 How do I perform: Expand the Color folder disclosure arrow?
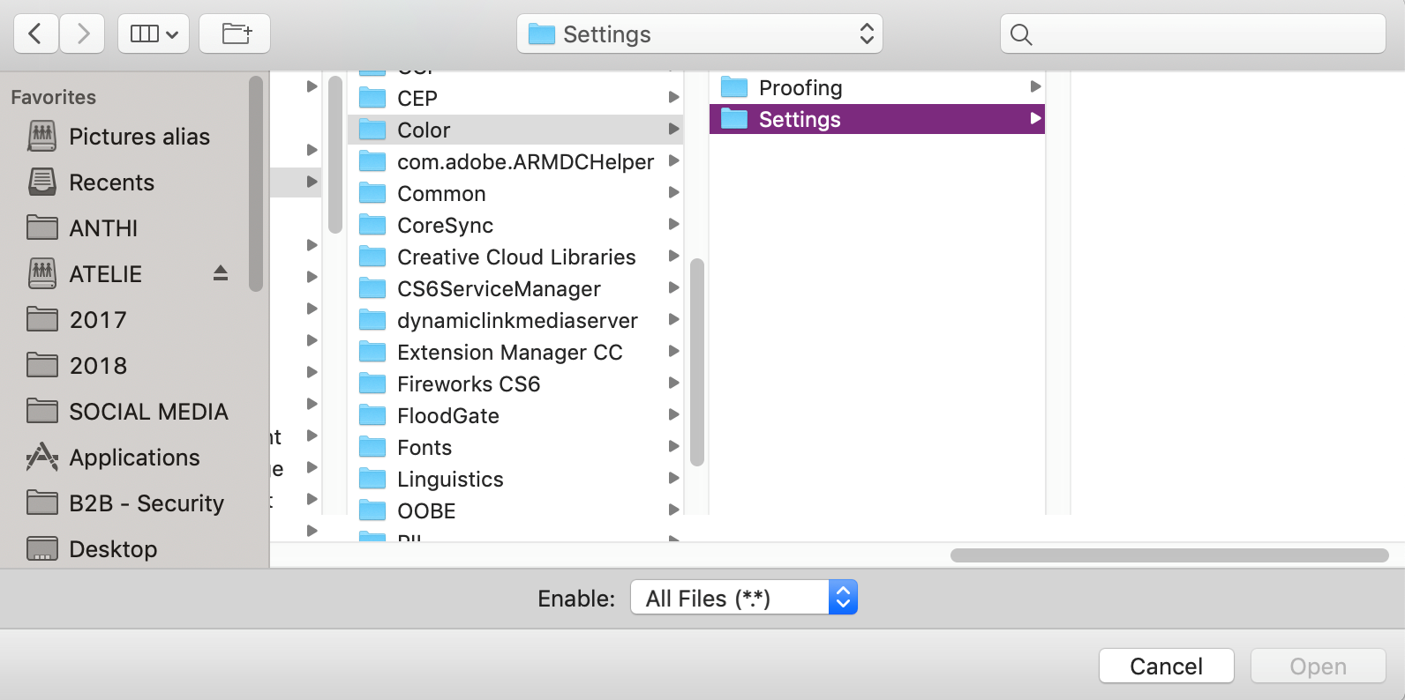pos(672,129)
